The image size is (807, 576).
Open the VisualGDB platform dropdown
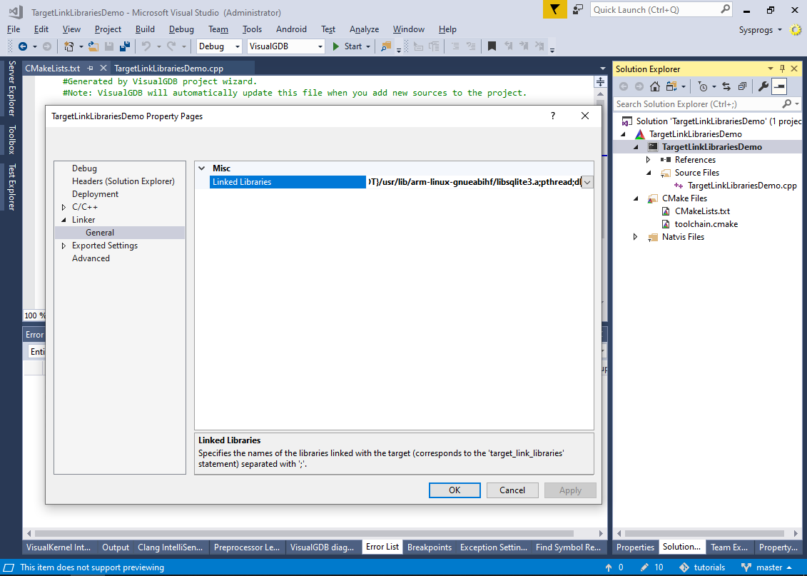tap(320, 46)
